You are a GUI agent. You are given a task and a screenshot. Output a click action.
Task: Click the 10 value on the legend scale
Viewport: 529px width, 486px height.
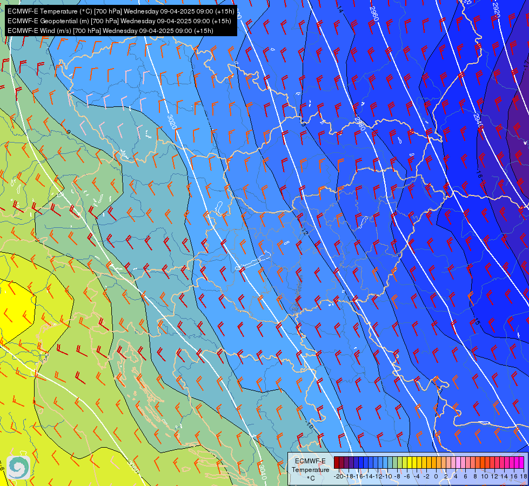coord(485,476)
